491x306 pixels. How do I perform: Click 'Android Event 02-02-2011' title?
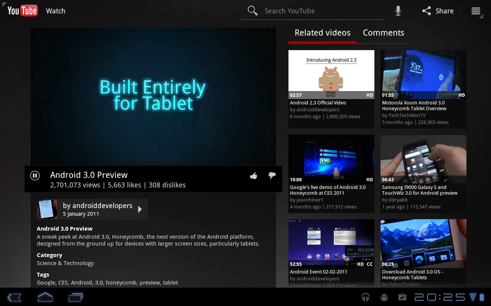pos(318,272)
